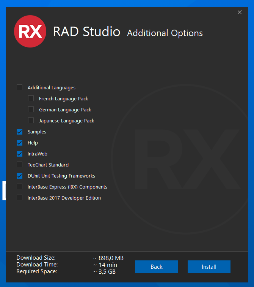
Task: Check the Japanese Language Pack option
Action: tap(31, 121)
